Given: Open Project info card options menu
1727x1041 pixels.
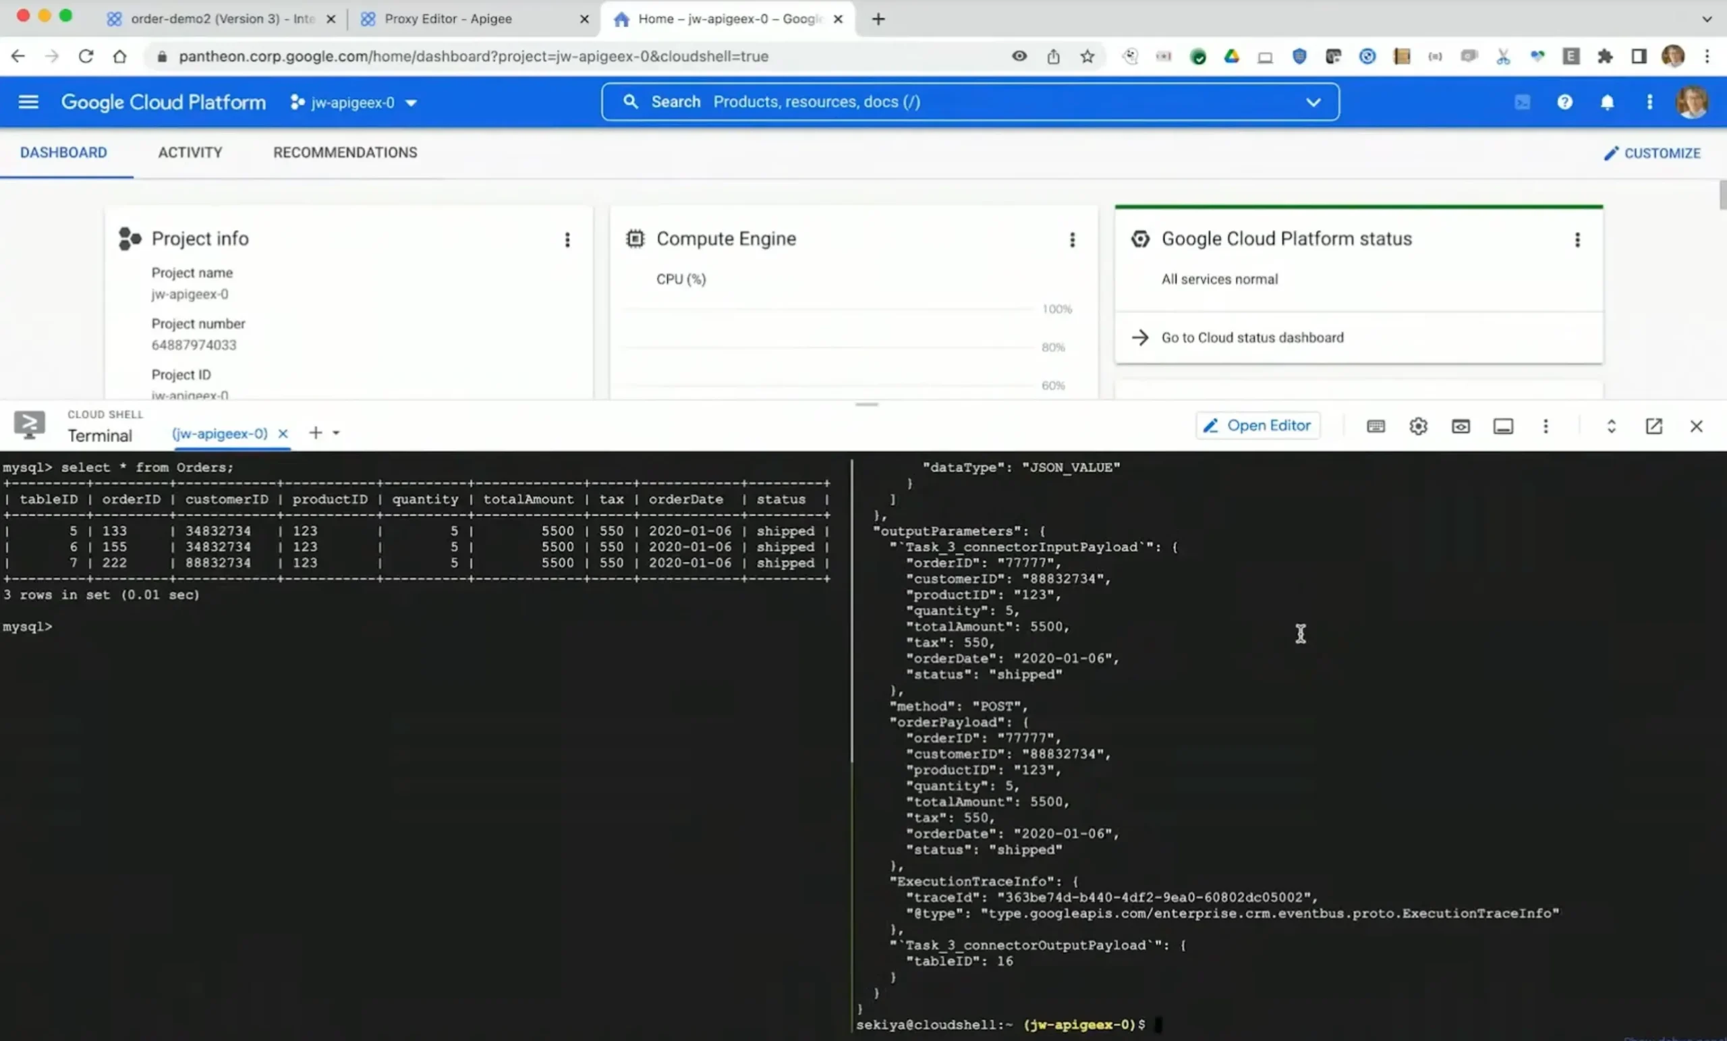Looking at the screenshot, I should click(567, 240).
